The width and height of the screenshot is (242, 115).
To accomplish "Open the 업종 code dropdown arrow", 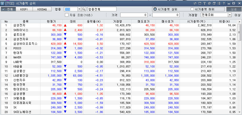I will 79,9.
